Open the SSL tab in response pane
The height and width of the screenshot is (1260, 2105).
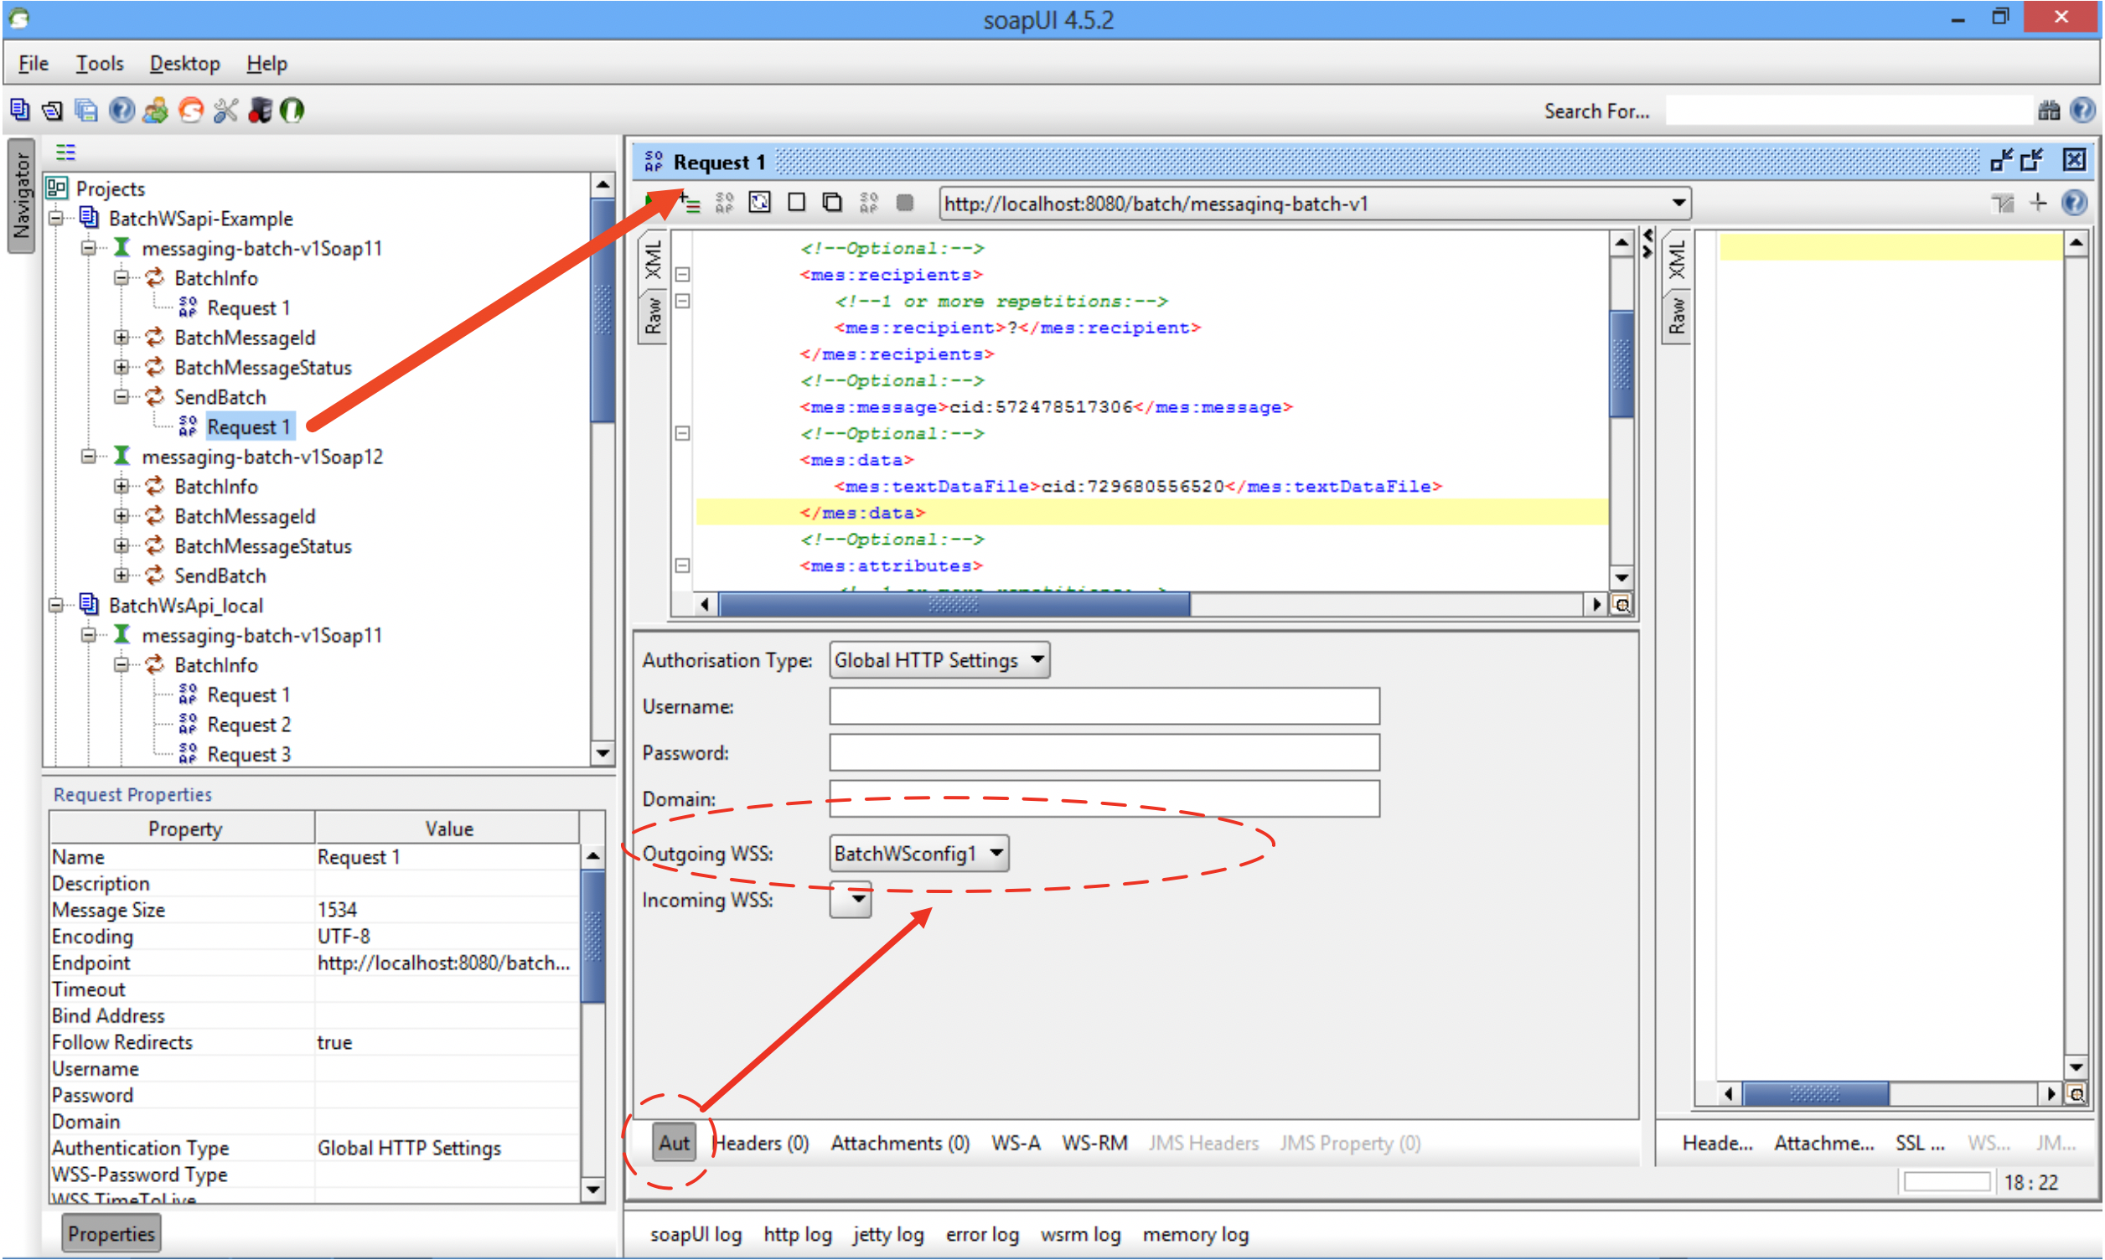click(1919, 1144)
